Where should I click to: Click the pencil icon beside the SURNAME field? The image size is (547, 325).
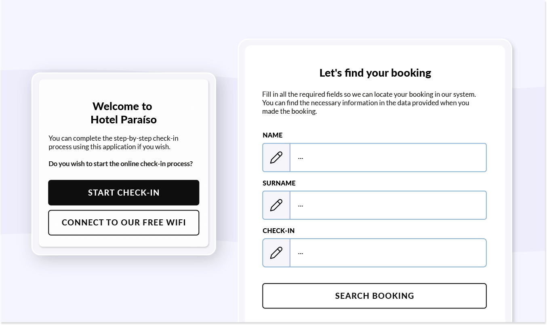[x=276, y=205]
